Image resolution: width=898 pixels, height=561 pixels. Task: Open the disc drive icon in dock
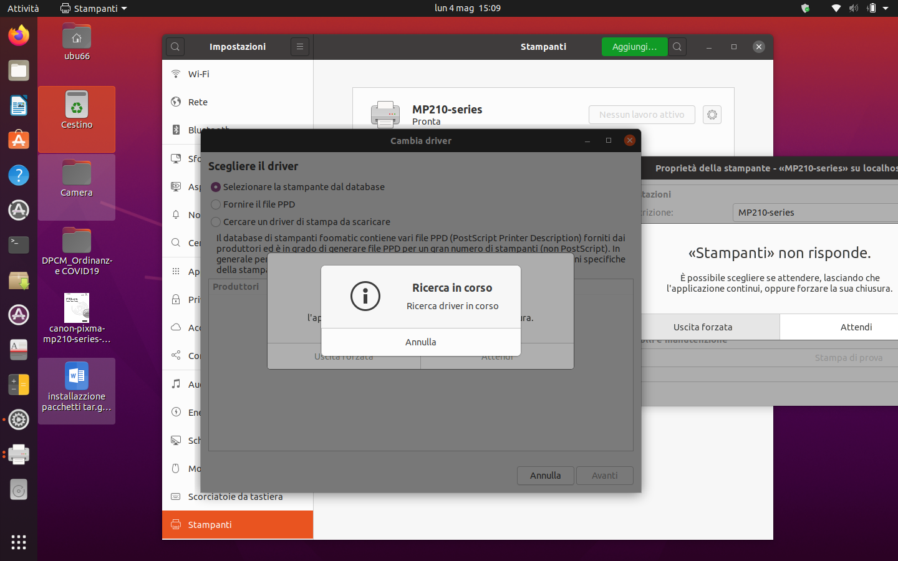(x=19, y=489)
